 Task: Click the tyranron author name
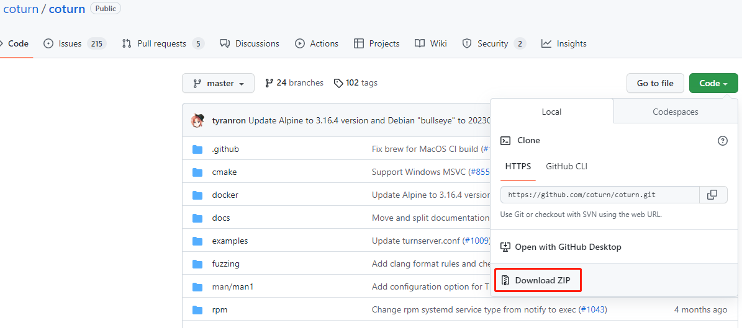[x=229, y=120]
